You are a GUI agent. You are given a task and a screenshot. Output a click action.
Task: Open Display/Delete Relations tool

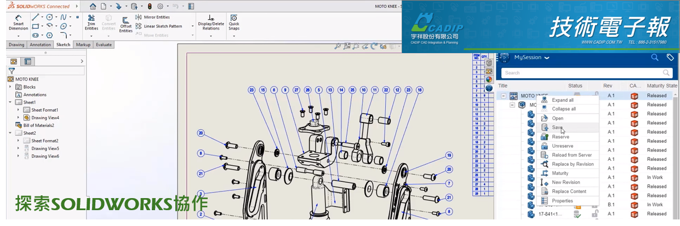[211, 22]
